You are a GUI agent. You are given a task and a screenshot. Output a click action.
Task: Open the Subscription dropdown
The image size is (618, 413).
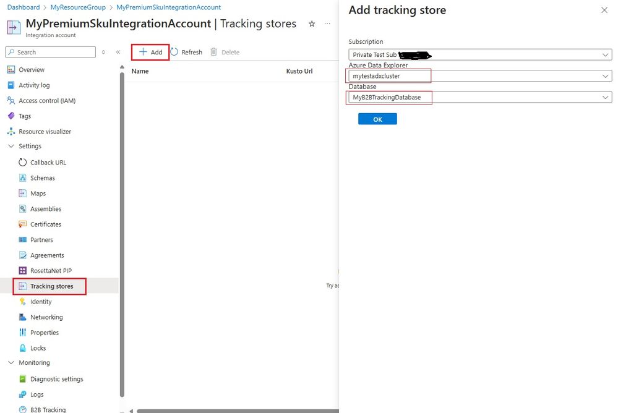[480, 55]
